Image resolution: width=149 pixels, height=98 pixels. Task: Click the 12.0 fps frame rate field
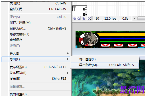[110, 18]
